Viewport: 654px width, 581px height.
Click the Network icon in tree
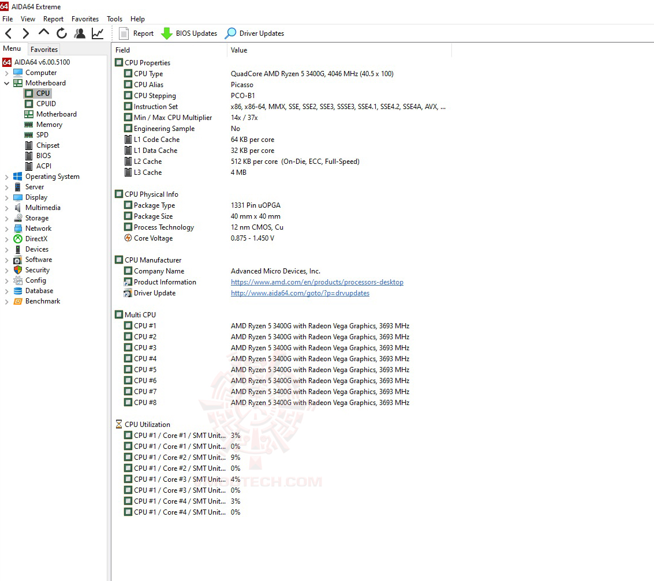[17, 228]
